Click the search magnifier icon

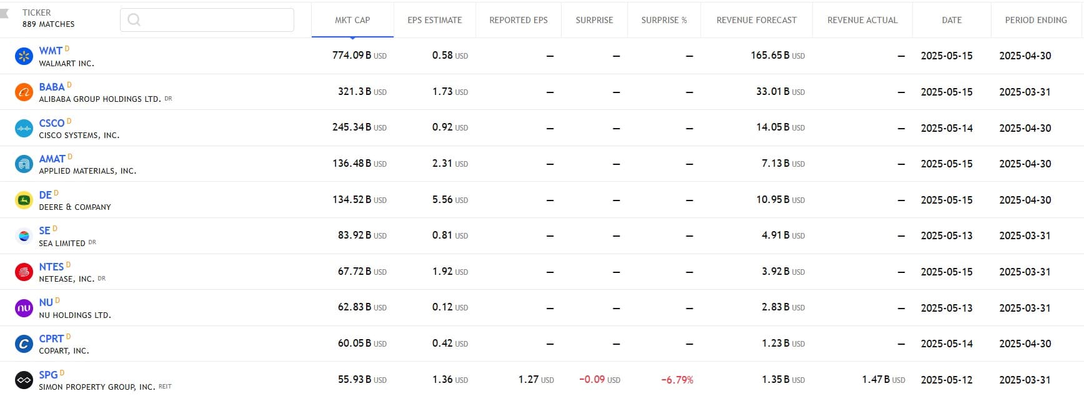134,20
